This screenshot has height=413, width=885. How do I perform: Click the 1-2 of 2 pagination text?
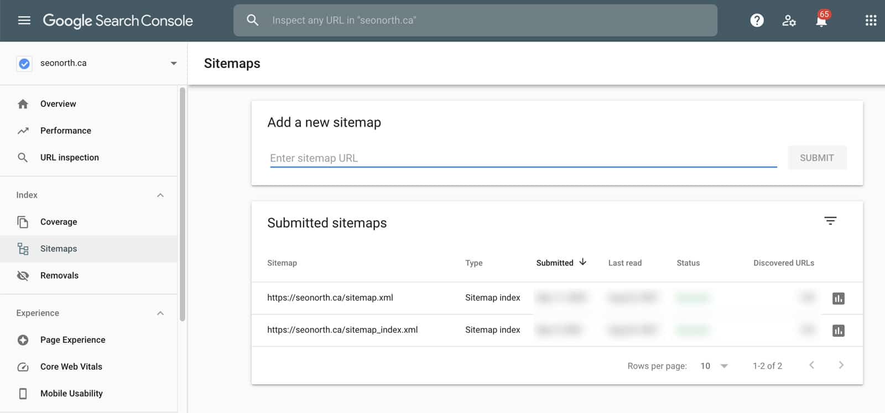tap(767, 366)
